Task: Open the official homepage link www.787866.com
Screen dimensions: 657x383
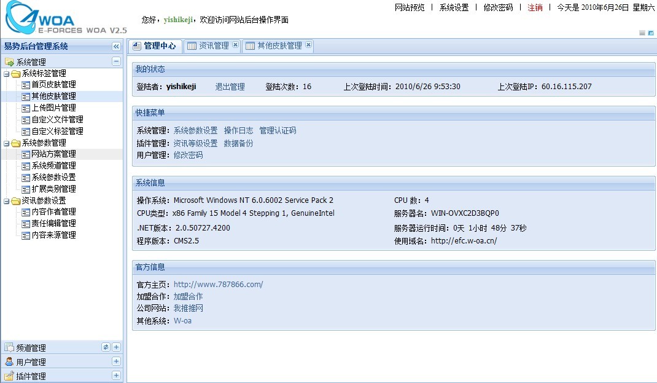Action: 218,285
